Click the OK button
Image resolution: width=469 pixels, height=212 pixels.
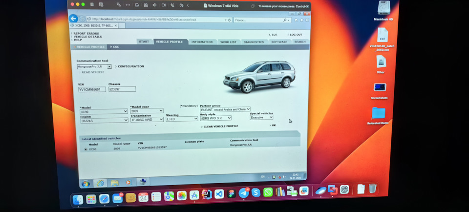point(274,125)
